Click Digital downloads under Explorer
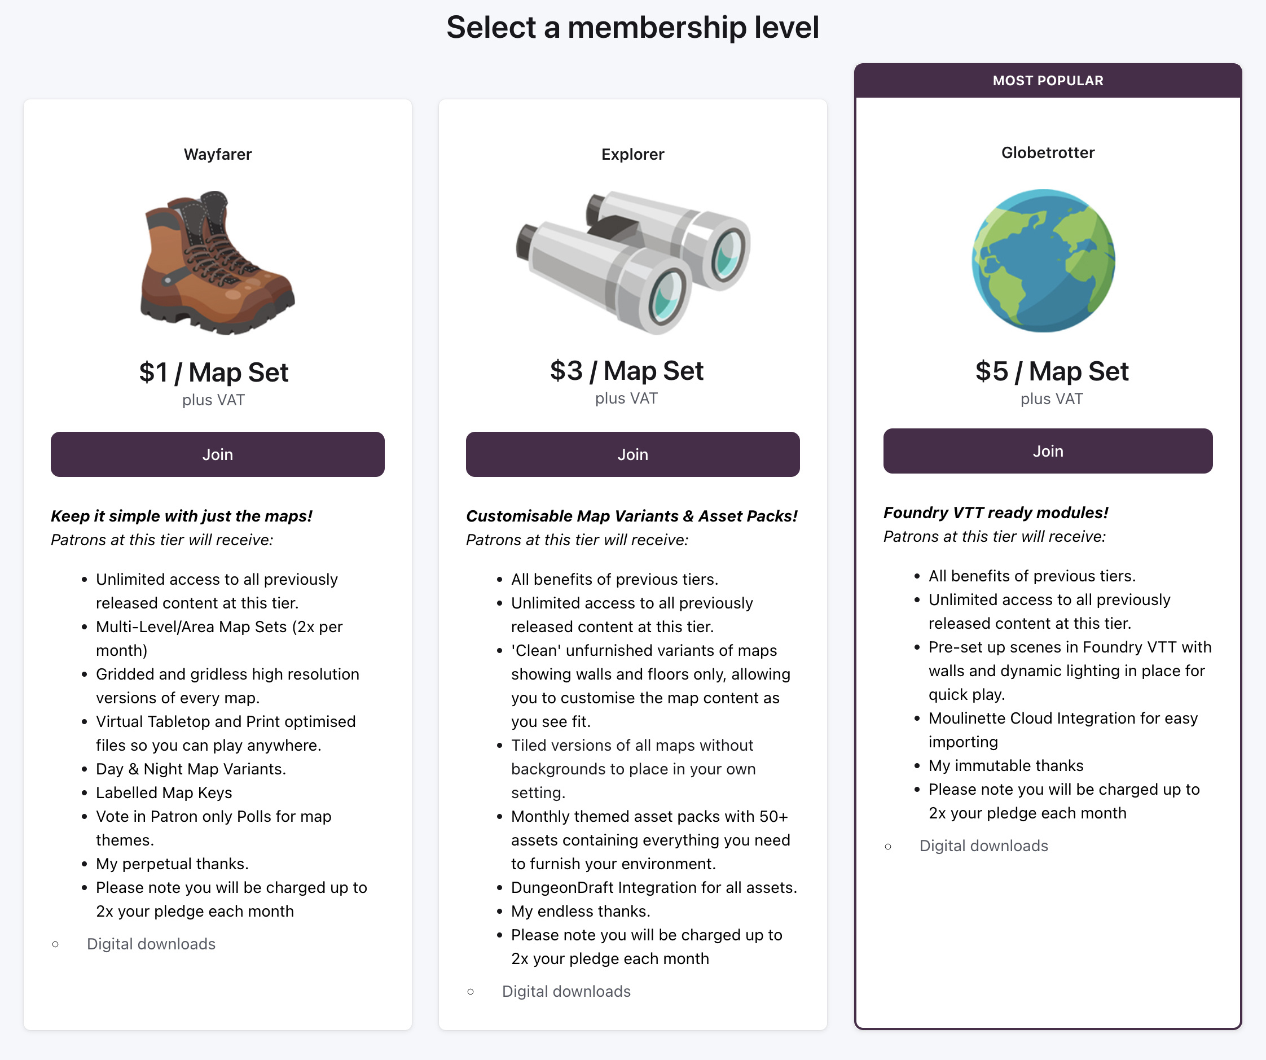Image resolution: width=1266 pixels, height=1060 pixels. [566, 991]
